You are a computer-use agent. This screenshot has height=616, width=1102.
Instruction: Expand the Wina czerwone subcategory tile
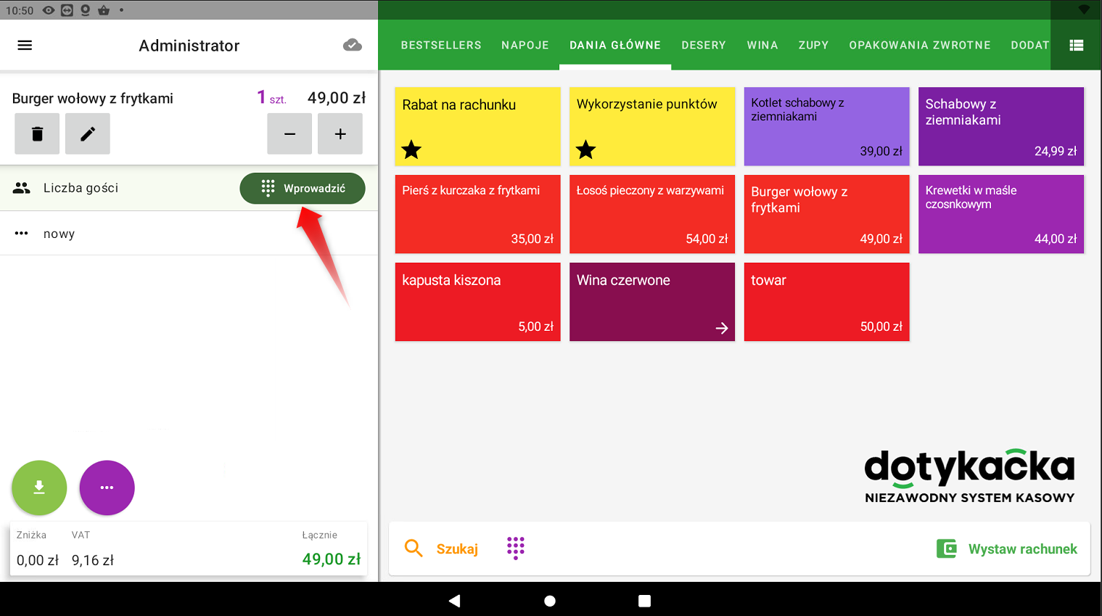click(x=651, y=302)
